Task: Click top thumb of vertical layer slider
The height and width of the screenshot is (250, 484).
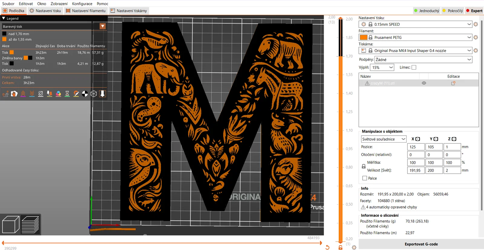Action: coord(340,18)
